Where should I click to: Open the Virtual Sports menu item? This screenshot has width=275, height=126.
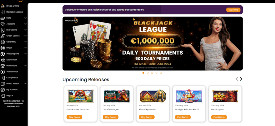(13, 54)
